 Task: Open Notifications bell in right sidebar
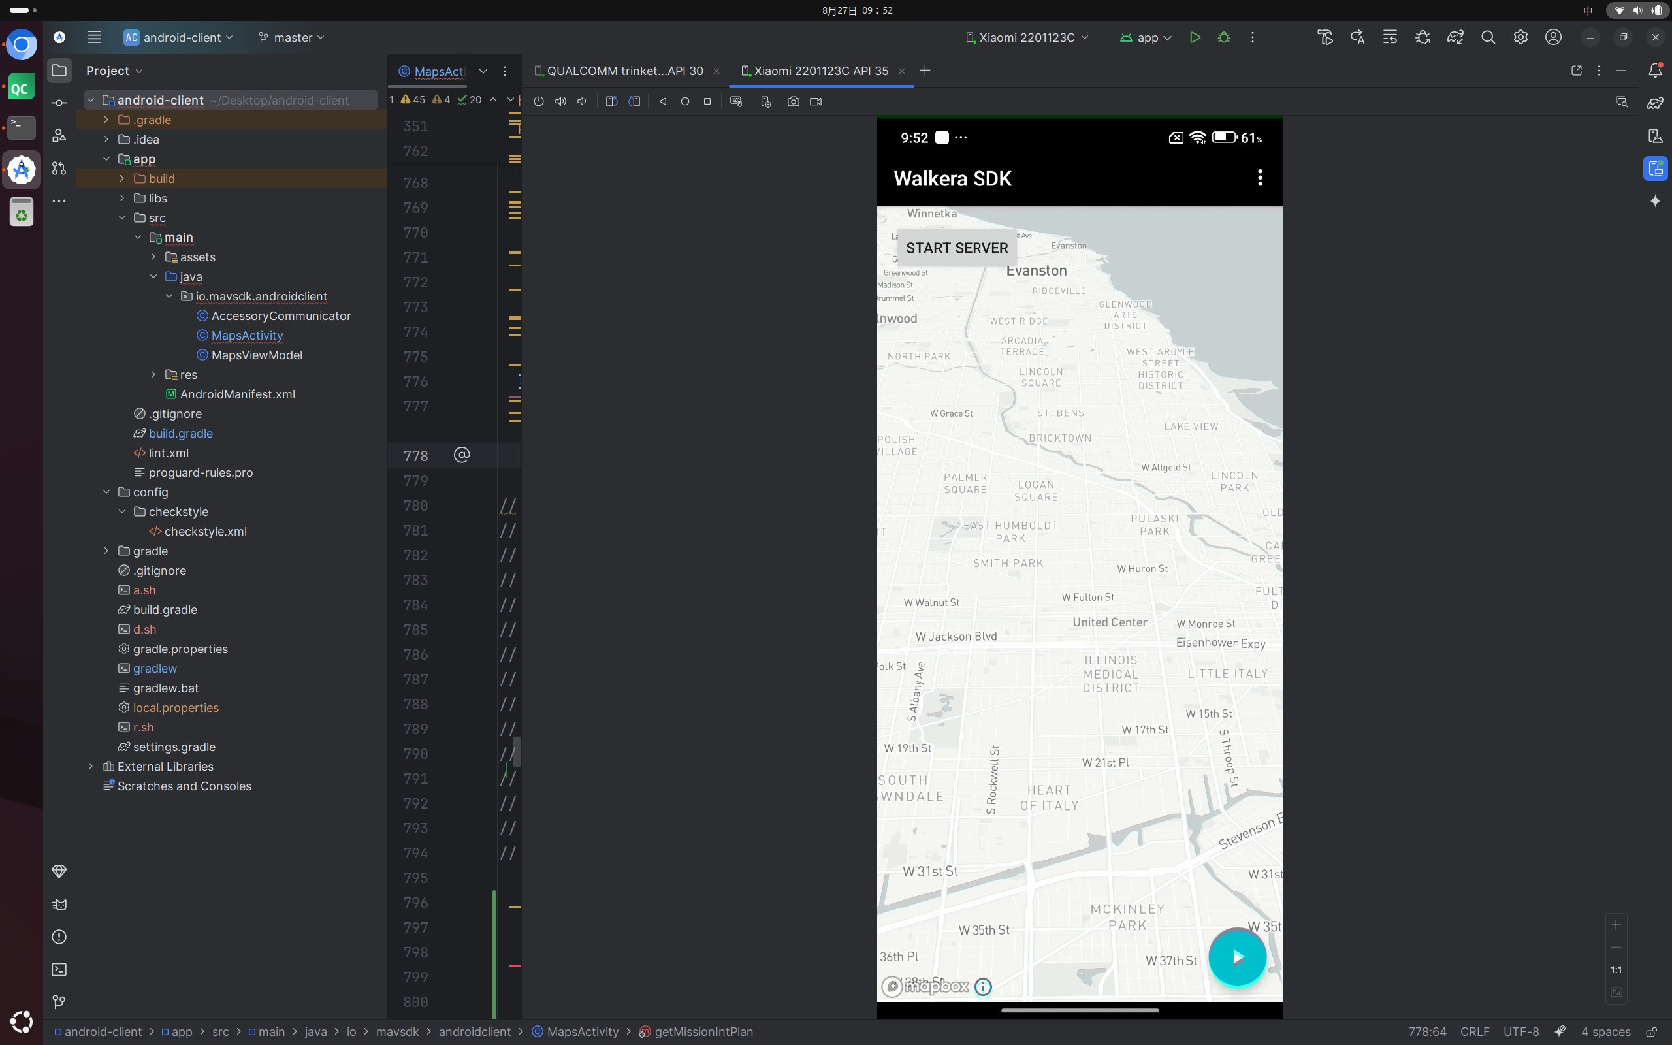[x=1656, y=71]
